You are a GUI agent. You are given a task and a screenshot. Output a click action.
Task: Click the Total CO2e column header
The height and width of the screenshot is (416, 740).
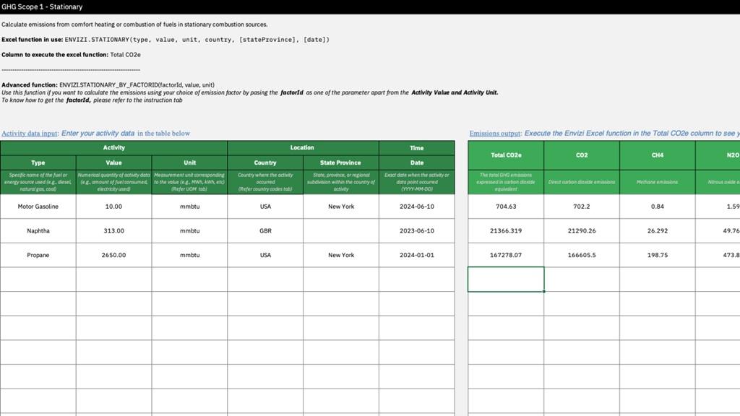[506, 155]
